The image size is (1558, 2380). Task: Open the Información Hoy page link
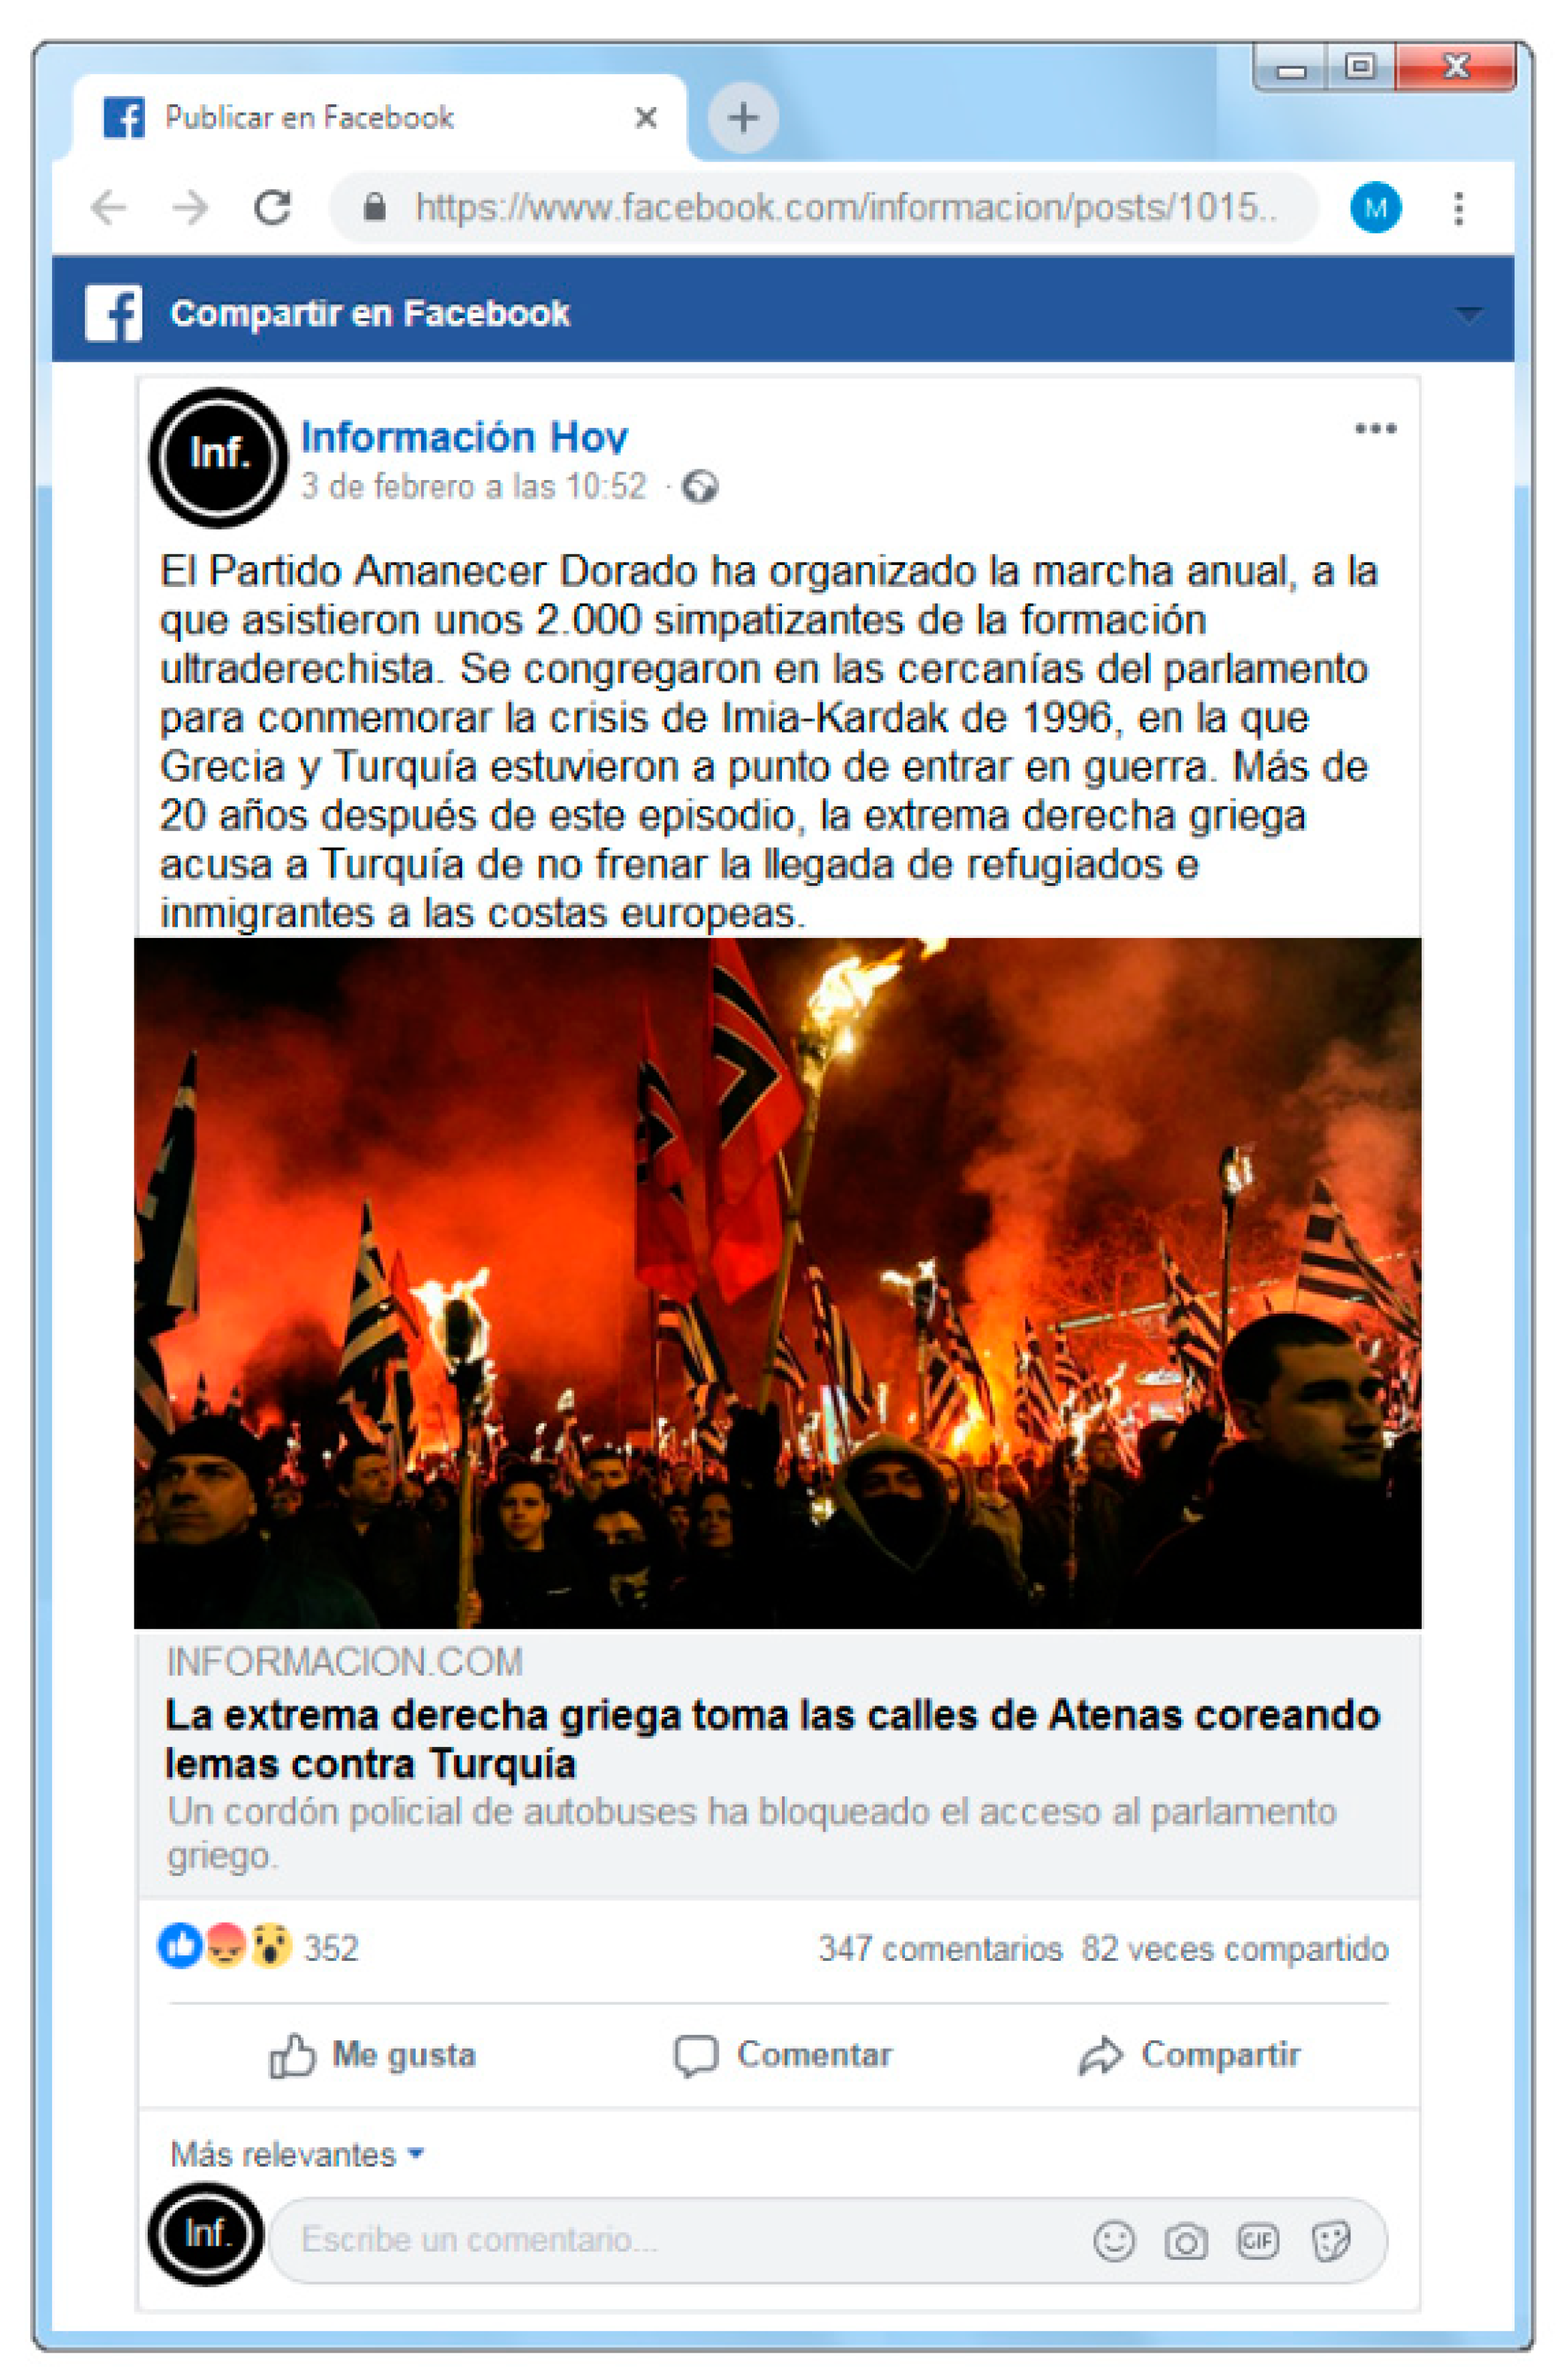(464, 436)
